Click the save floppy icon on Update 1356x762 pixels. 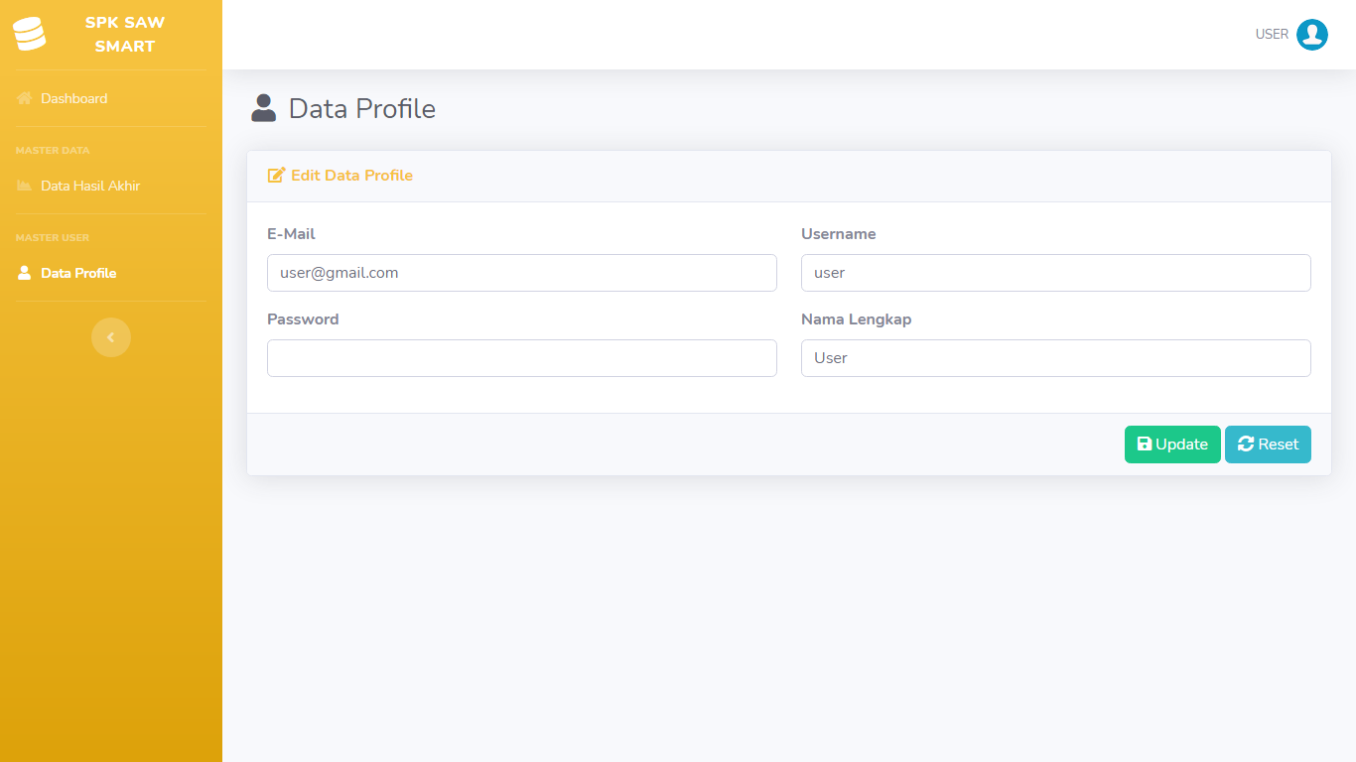[1145, 444]
